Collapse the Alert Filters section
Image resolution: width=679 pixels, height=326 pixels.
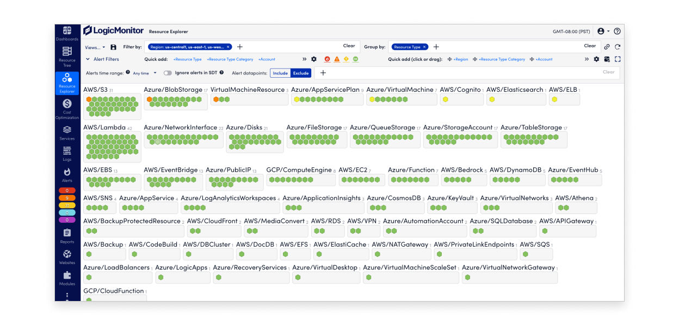tap(88, 59)
